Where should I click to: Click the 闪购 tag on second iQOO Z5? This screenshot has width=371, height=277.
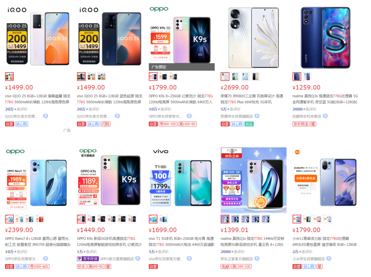(106, 124)
